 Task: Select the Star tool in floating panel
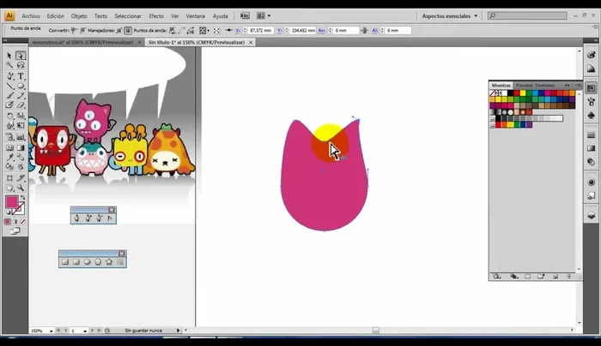click(109, 262)
